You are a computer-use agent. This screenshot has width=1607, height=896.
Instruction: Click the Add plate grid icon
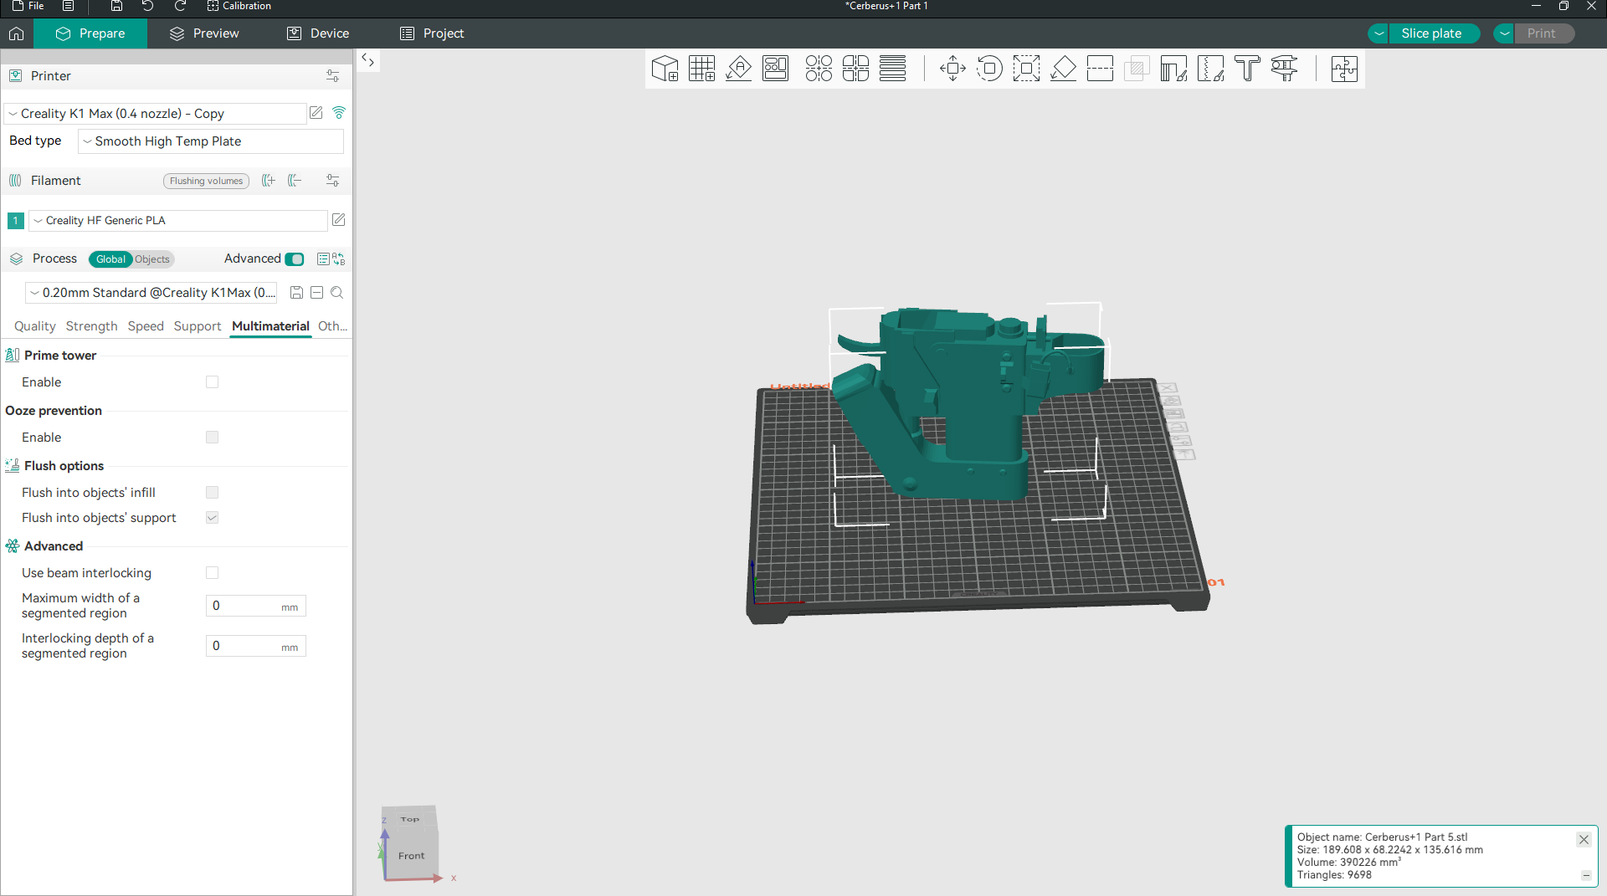701,69
